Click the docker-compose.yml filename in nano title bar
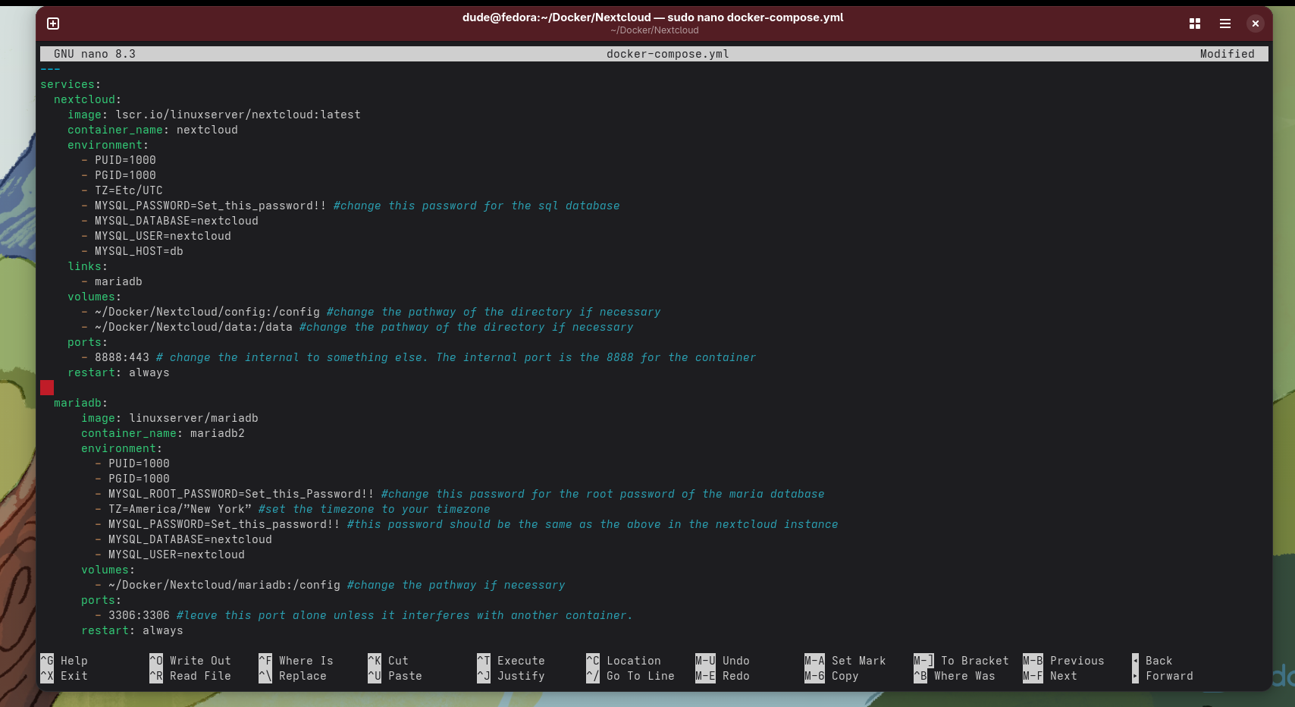The image size is (1295, 707). pos(668,54)
